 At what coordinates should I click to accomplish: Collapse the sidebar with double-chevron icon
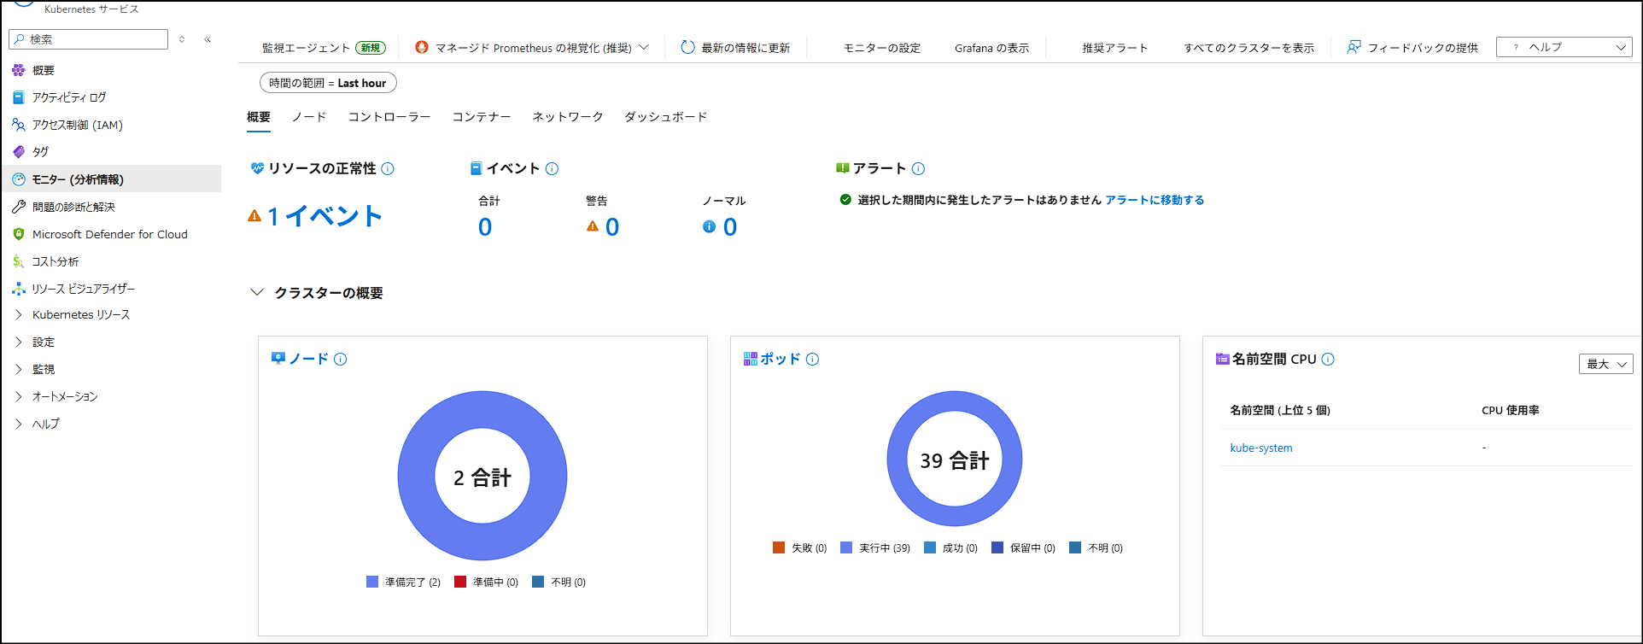[208, 39]
